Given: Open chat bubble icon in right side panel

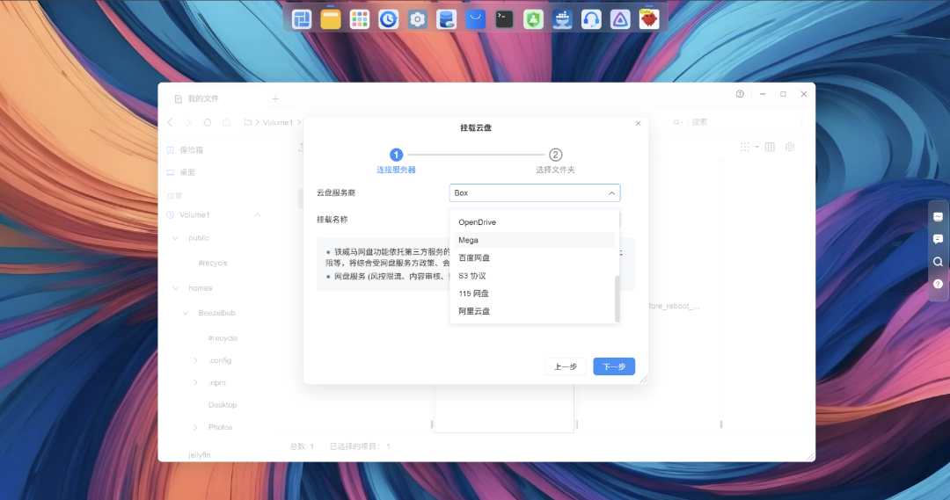Looking at the screenshot, I should 938,239.
